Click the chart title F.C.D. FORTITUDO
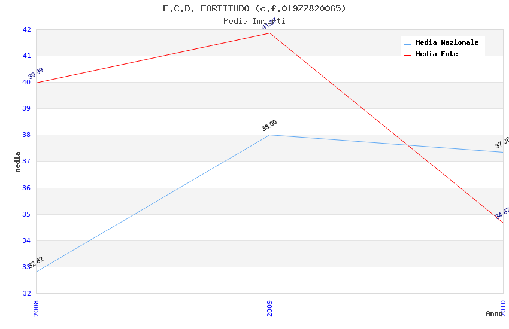Viewport: 509px width, 329px height. point(255,8)
